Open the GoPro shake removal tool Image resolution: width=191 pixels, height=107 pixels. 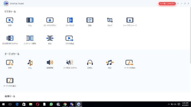[x=10, y=40]
